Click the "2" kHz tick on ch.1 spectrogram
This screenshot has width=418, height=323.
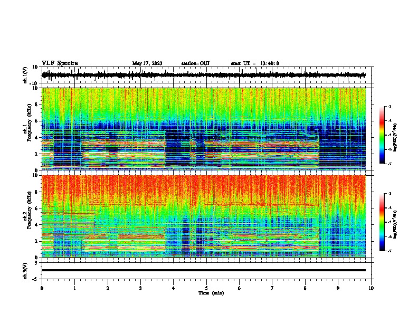[36, 154]
